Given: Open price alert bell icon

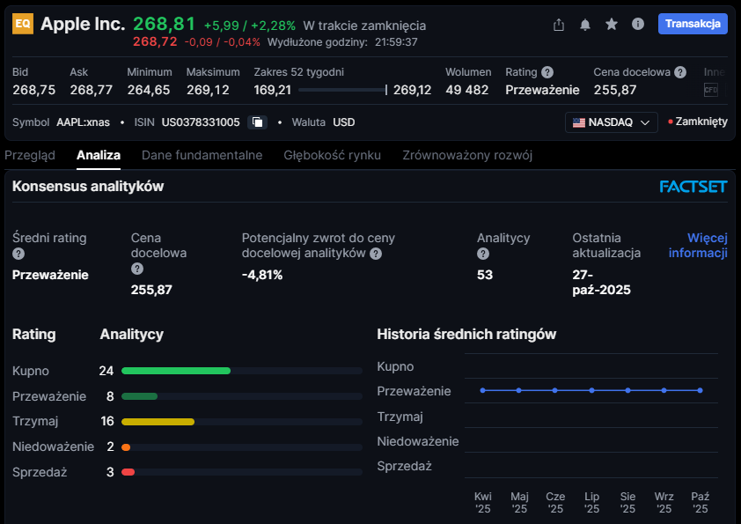Looking at the screenshot, I should (x=585, y=25).
